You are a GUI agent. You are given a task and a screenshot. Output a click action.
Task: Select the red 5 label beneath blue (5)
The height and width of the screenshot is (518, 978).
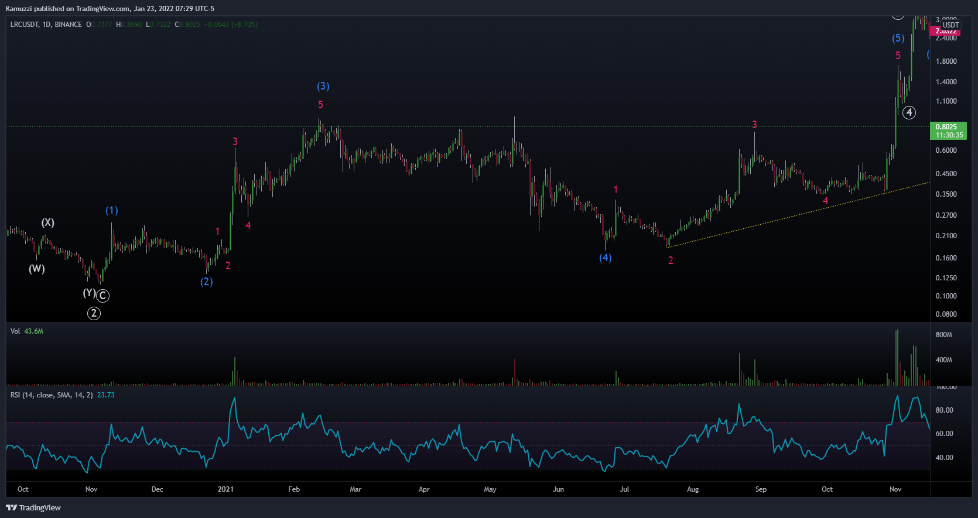coord(898,56)
